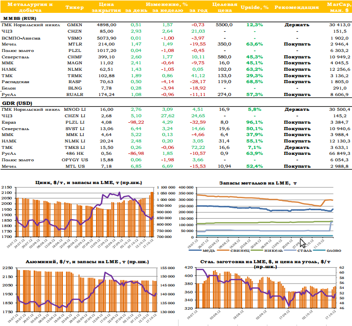
Task: Click the 'MNOD LI' ticker
Action: pyautogui.click(x=75, y=109)
